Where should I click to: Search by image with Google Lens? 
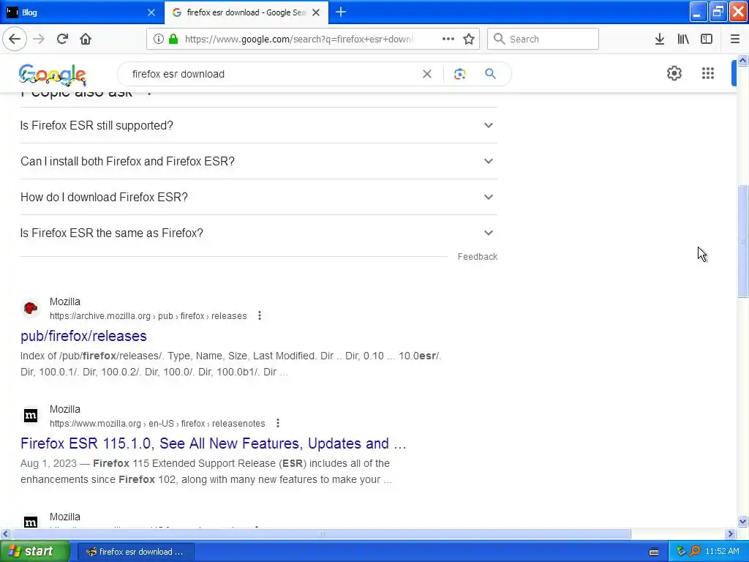pos(459,74)
